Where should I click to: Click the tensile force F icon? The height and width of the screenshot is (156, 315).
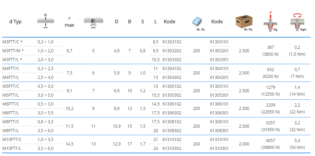pos(270,21)
